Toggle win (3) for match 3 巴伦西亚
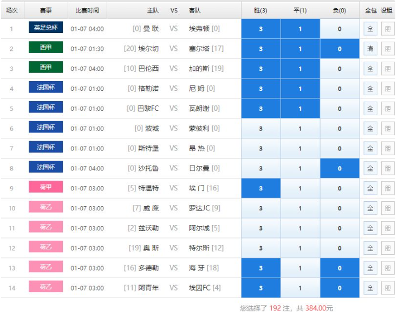The height and width of the screenshot is (317, 398). click(260, 69)
